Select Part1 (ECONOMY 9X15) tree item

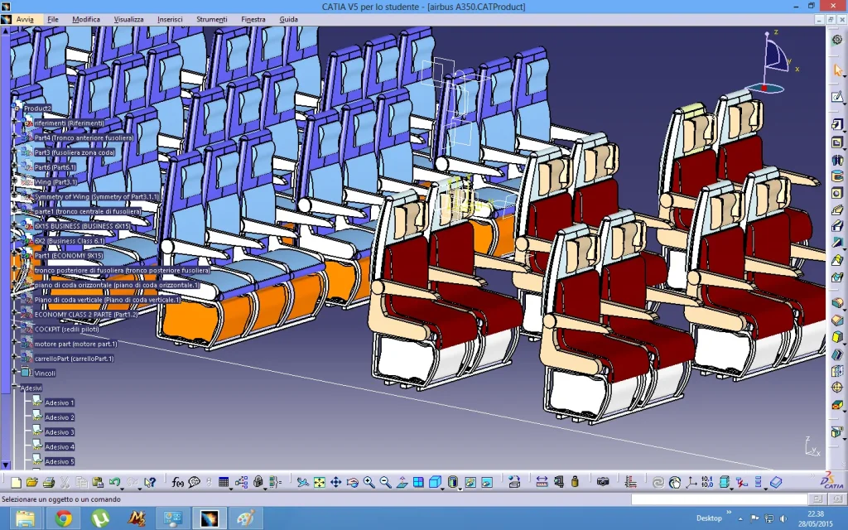pyautogui.click(x=69, y=255)
